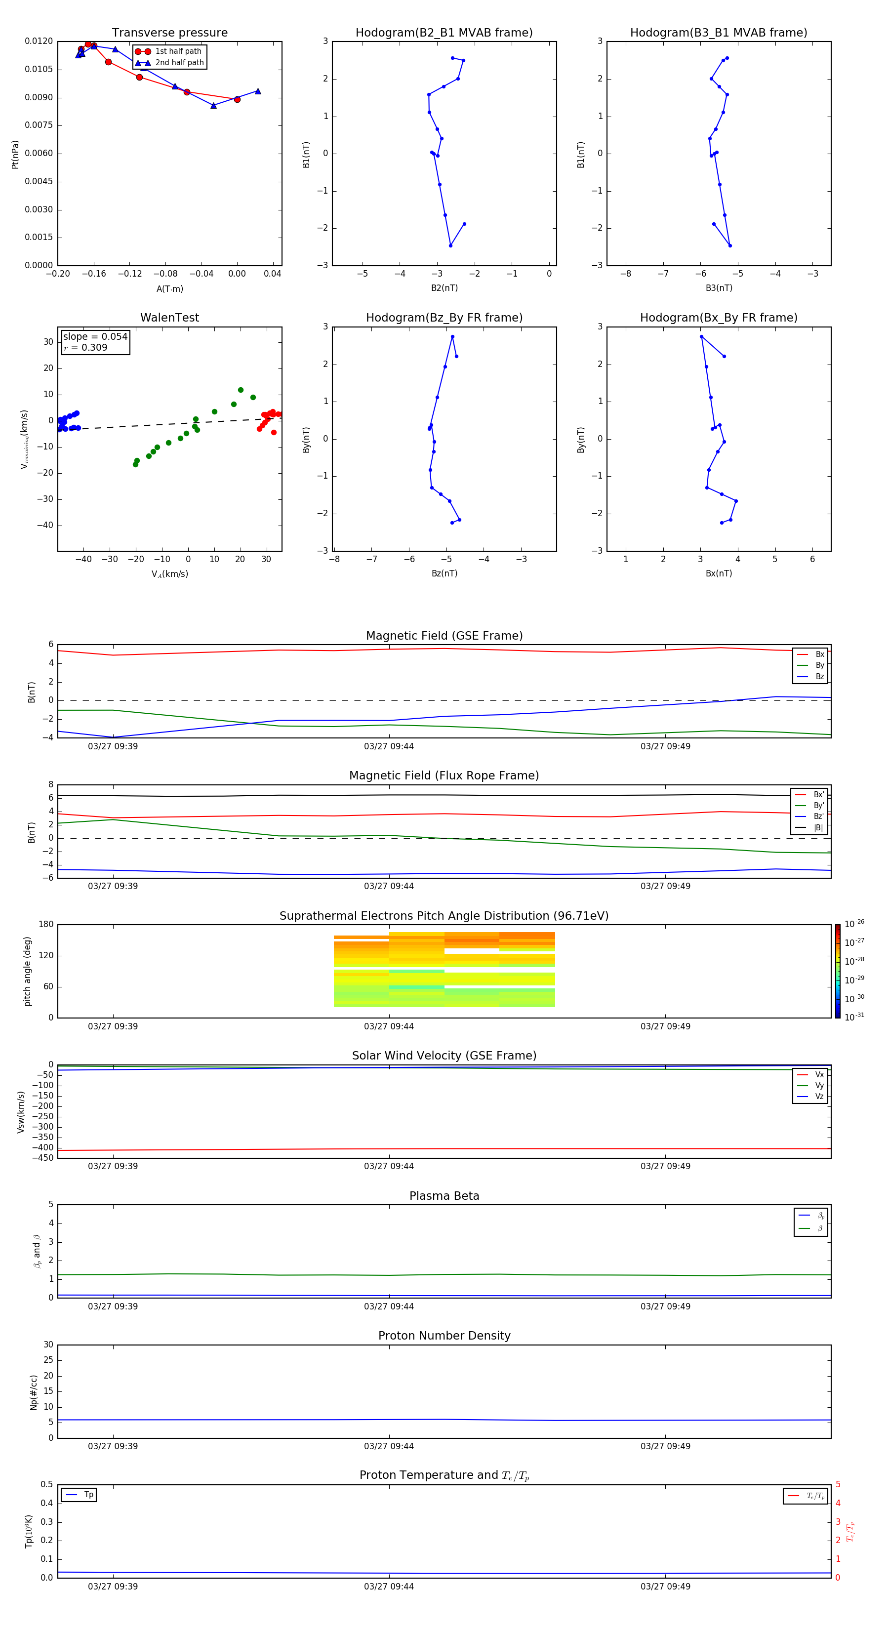889x1630 pixels.
Task: Click the Bx' legend entry in the Flux Rope plot
Action: [810, 795]
